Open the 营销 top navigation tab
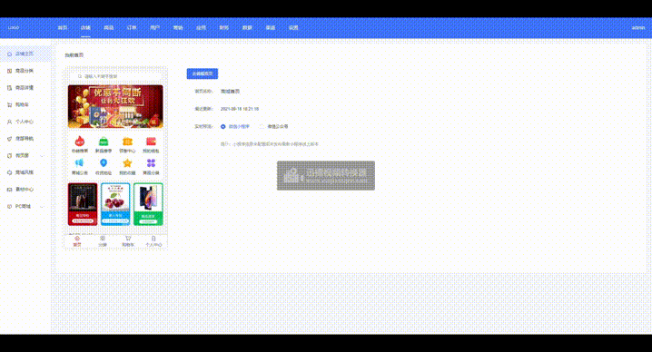The image size is (652, 352). pos(178,27)
